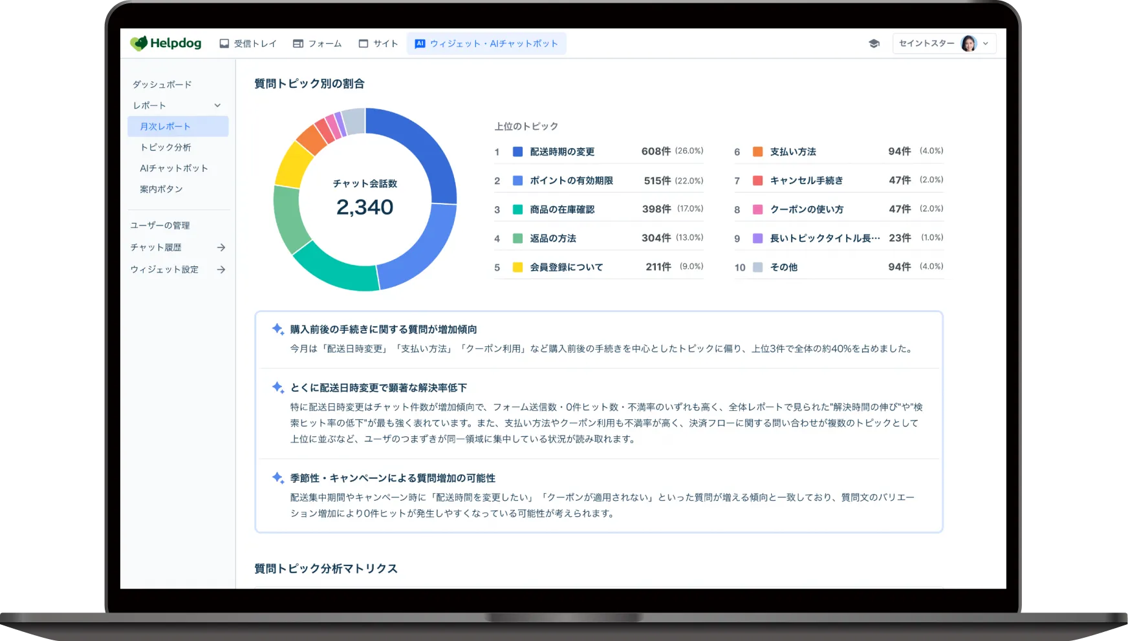1128x641 pixels.
Task: Click the arrow next to チャット履歴
Action: tap(221, 247)
